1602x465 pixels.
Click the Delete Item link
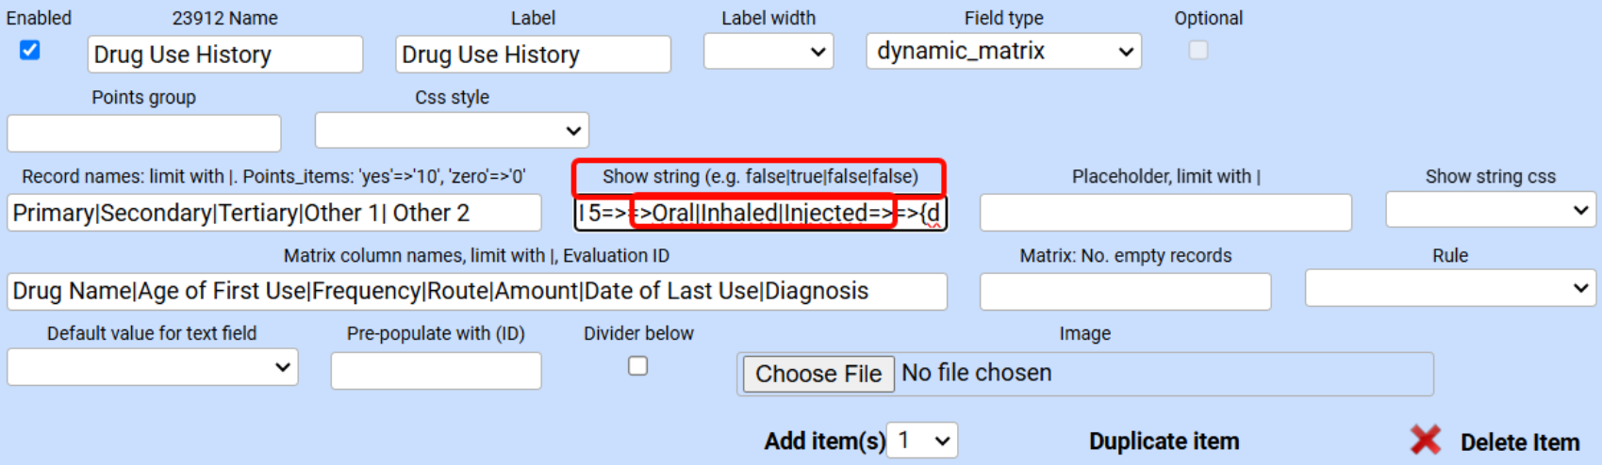1519,442
